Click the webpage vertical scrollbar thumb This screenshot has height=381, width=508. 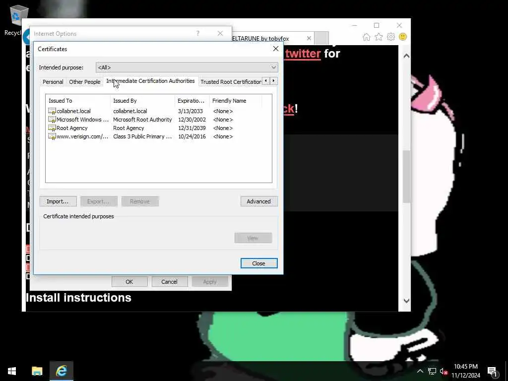(406, 177)
